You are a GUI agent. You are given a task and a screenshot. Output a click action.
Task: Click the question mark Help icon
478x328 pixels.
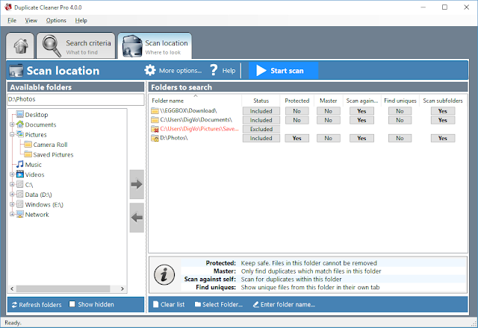(x=214, y=70)
